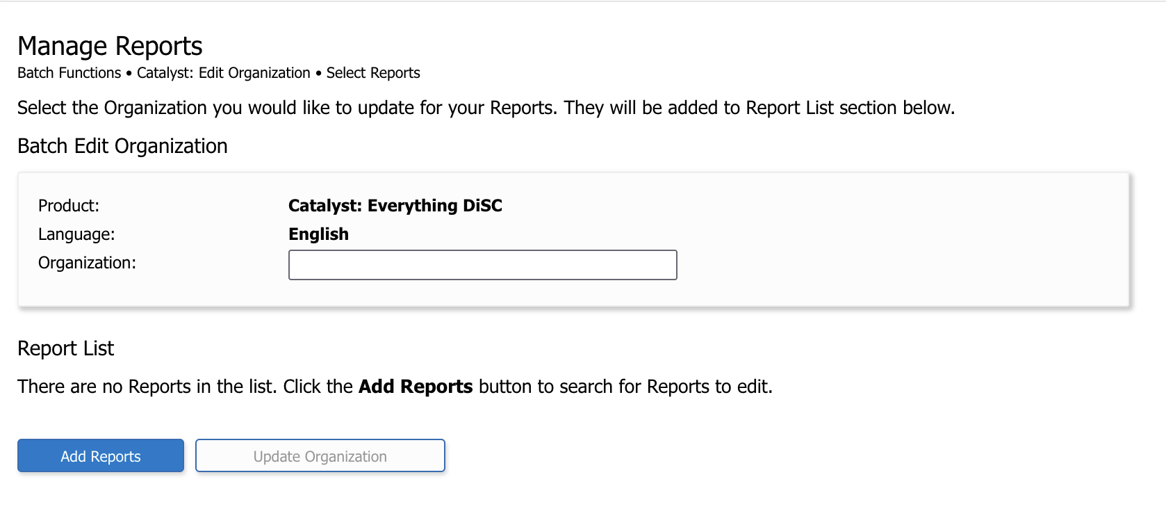Click the 'Batch Edit Organization' section heading

coord(122,146)
